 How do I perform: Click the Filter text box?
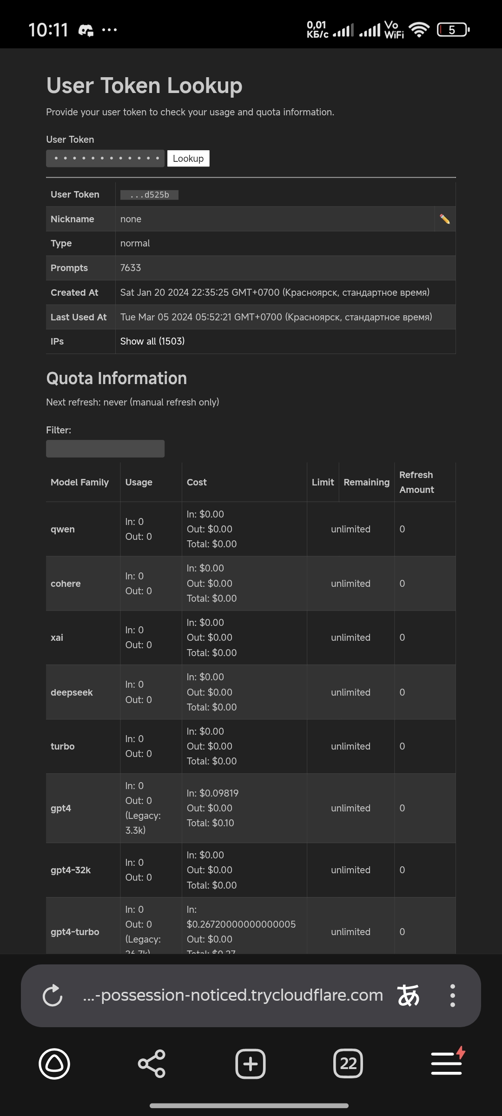point(105,449)
